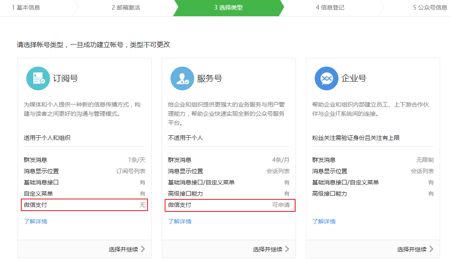Click the 企业号 blue chat icon
Viewport: 451px width, 261px height.
pyautogui.click(x=326, y=78)
